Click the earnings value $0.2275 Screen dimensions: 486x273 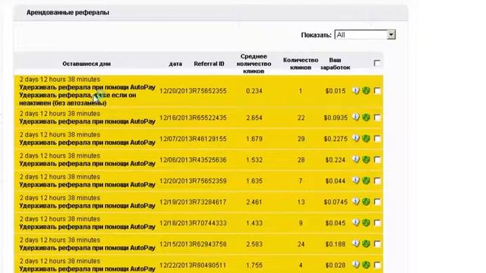point(336,139)
